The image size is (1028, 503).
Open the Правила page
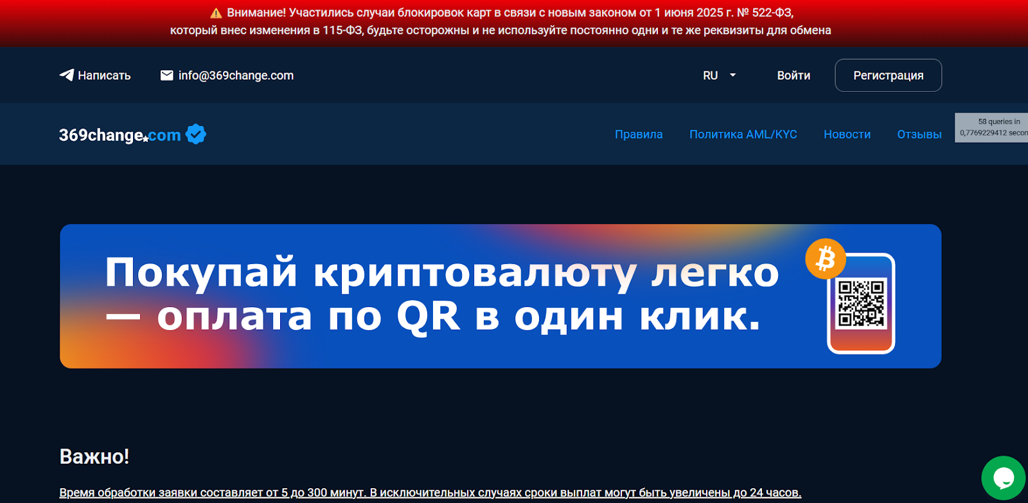[x=638, y=134]
